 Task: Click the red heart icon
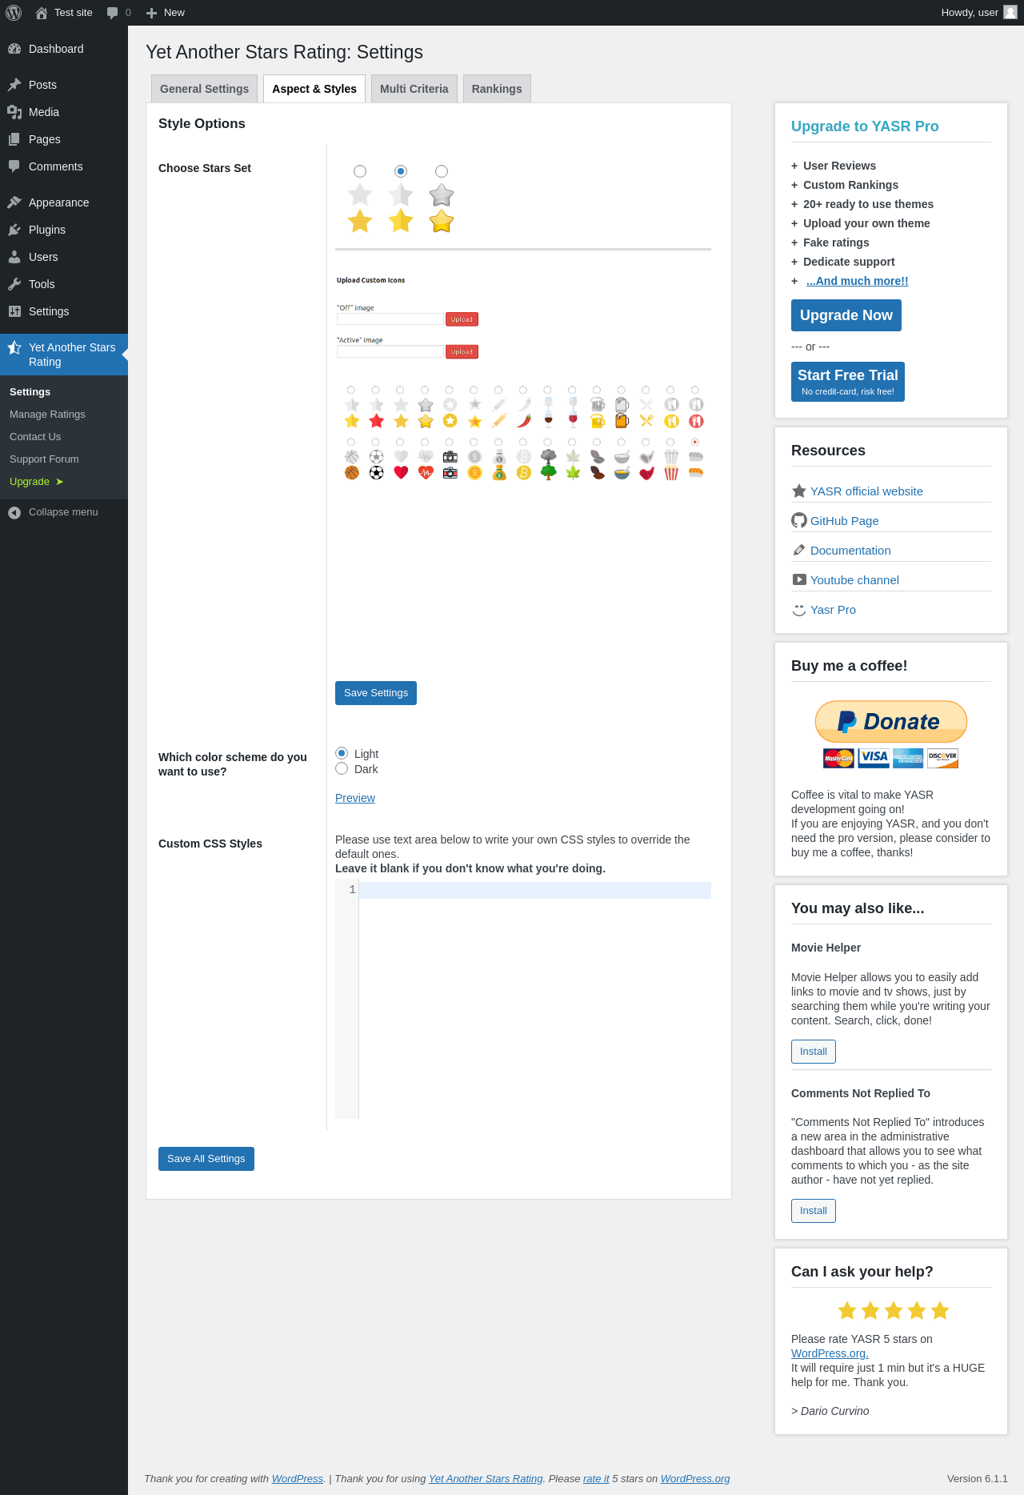(401, 473)
